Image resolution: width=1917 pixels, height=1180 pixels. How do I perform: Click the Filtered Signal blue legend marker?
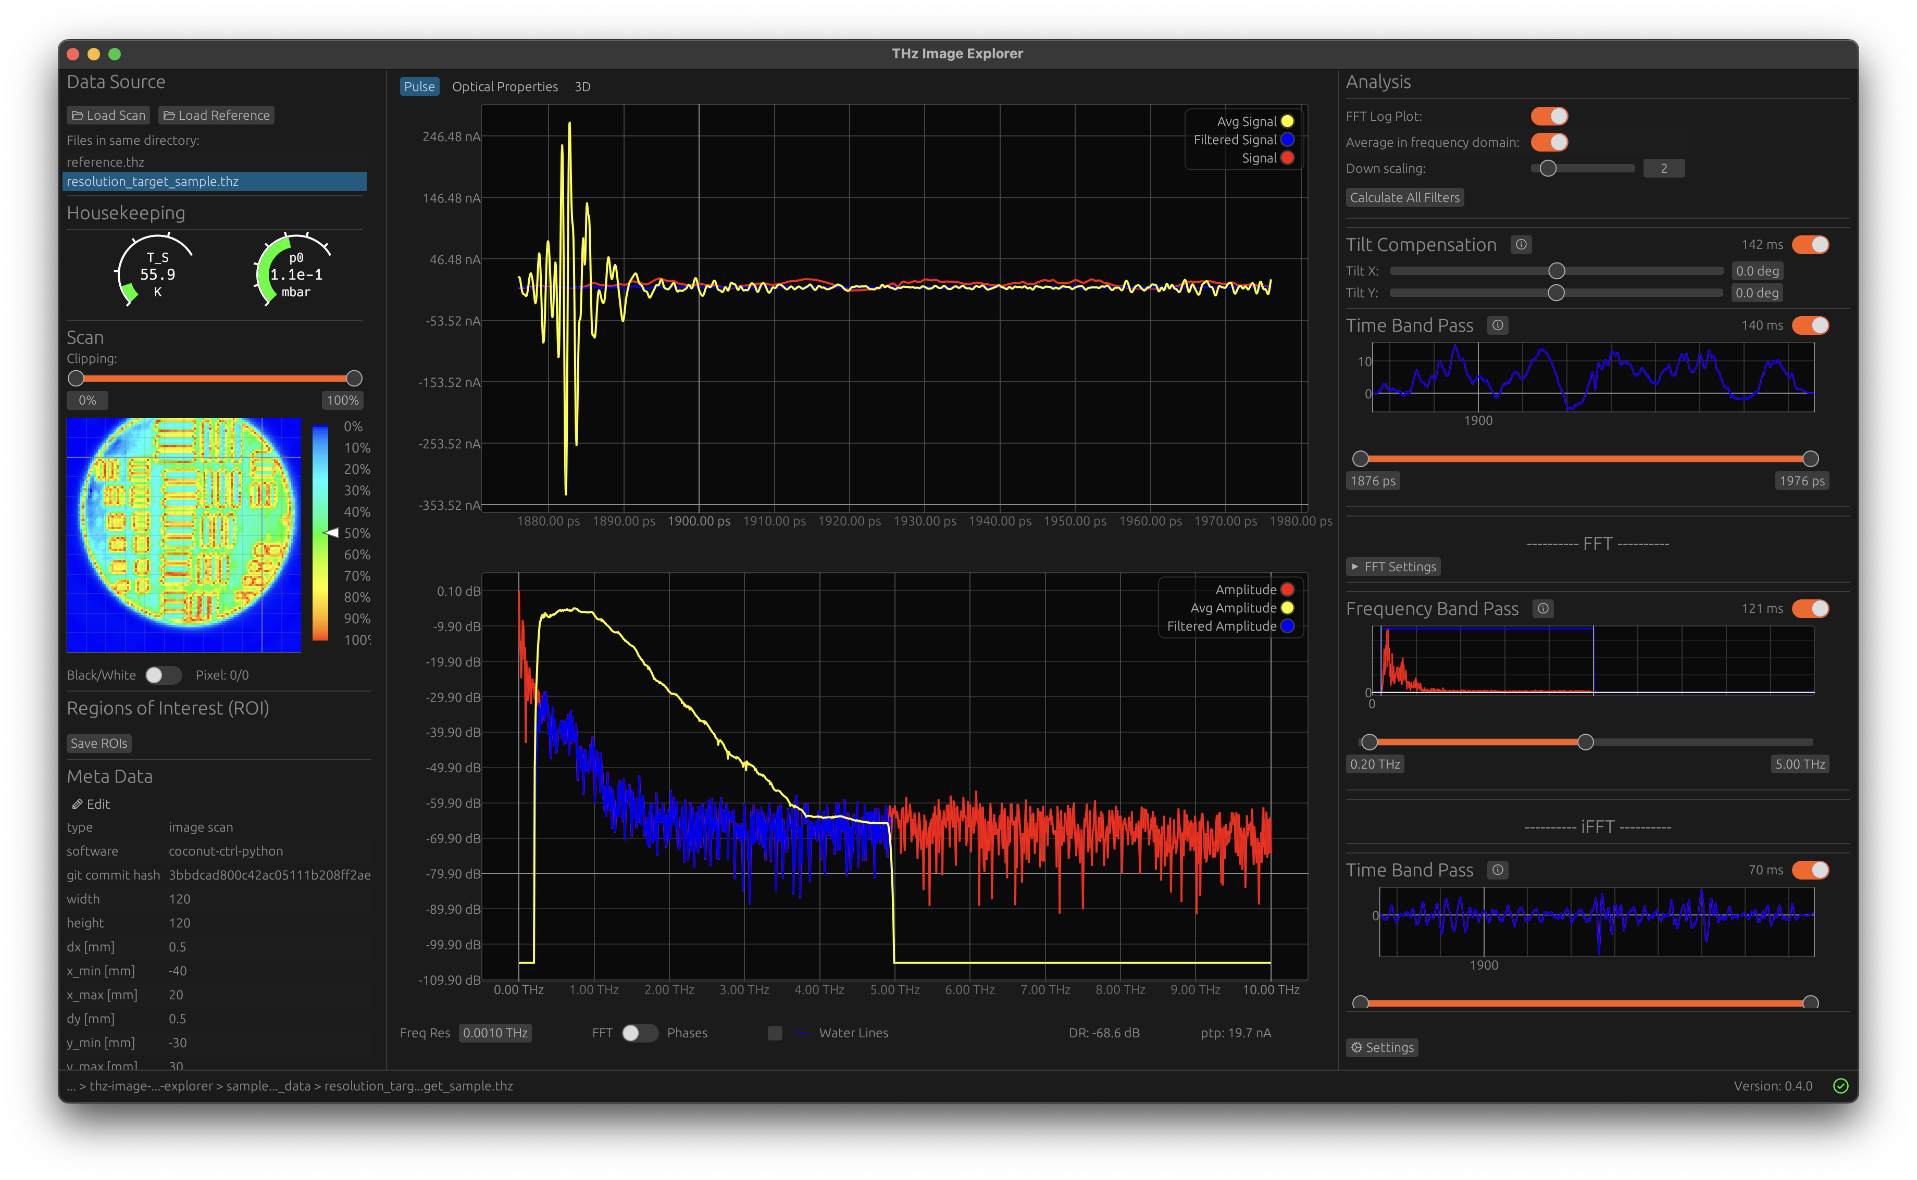click(x=1287, y=140)
